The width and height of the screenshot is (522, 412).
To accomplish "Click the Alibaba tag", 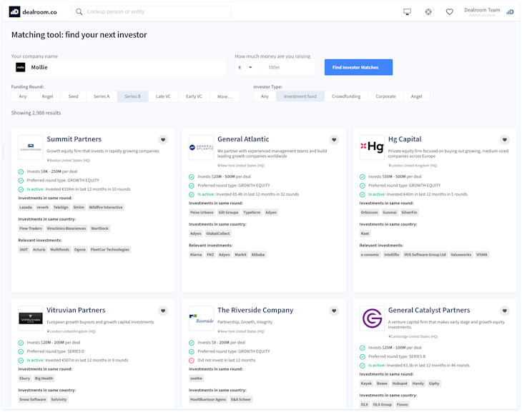I will (x=258, y=255).
